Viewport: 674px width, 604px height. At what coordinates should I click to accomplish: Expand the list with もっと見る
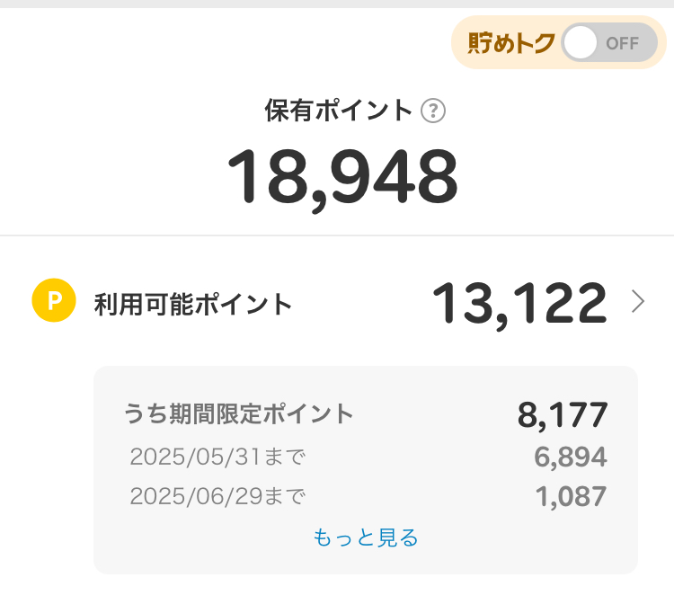pyautogui.click(x=366, y=537)
